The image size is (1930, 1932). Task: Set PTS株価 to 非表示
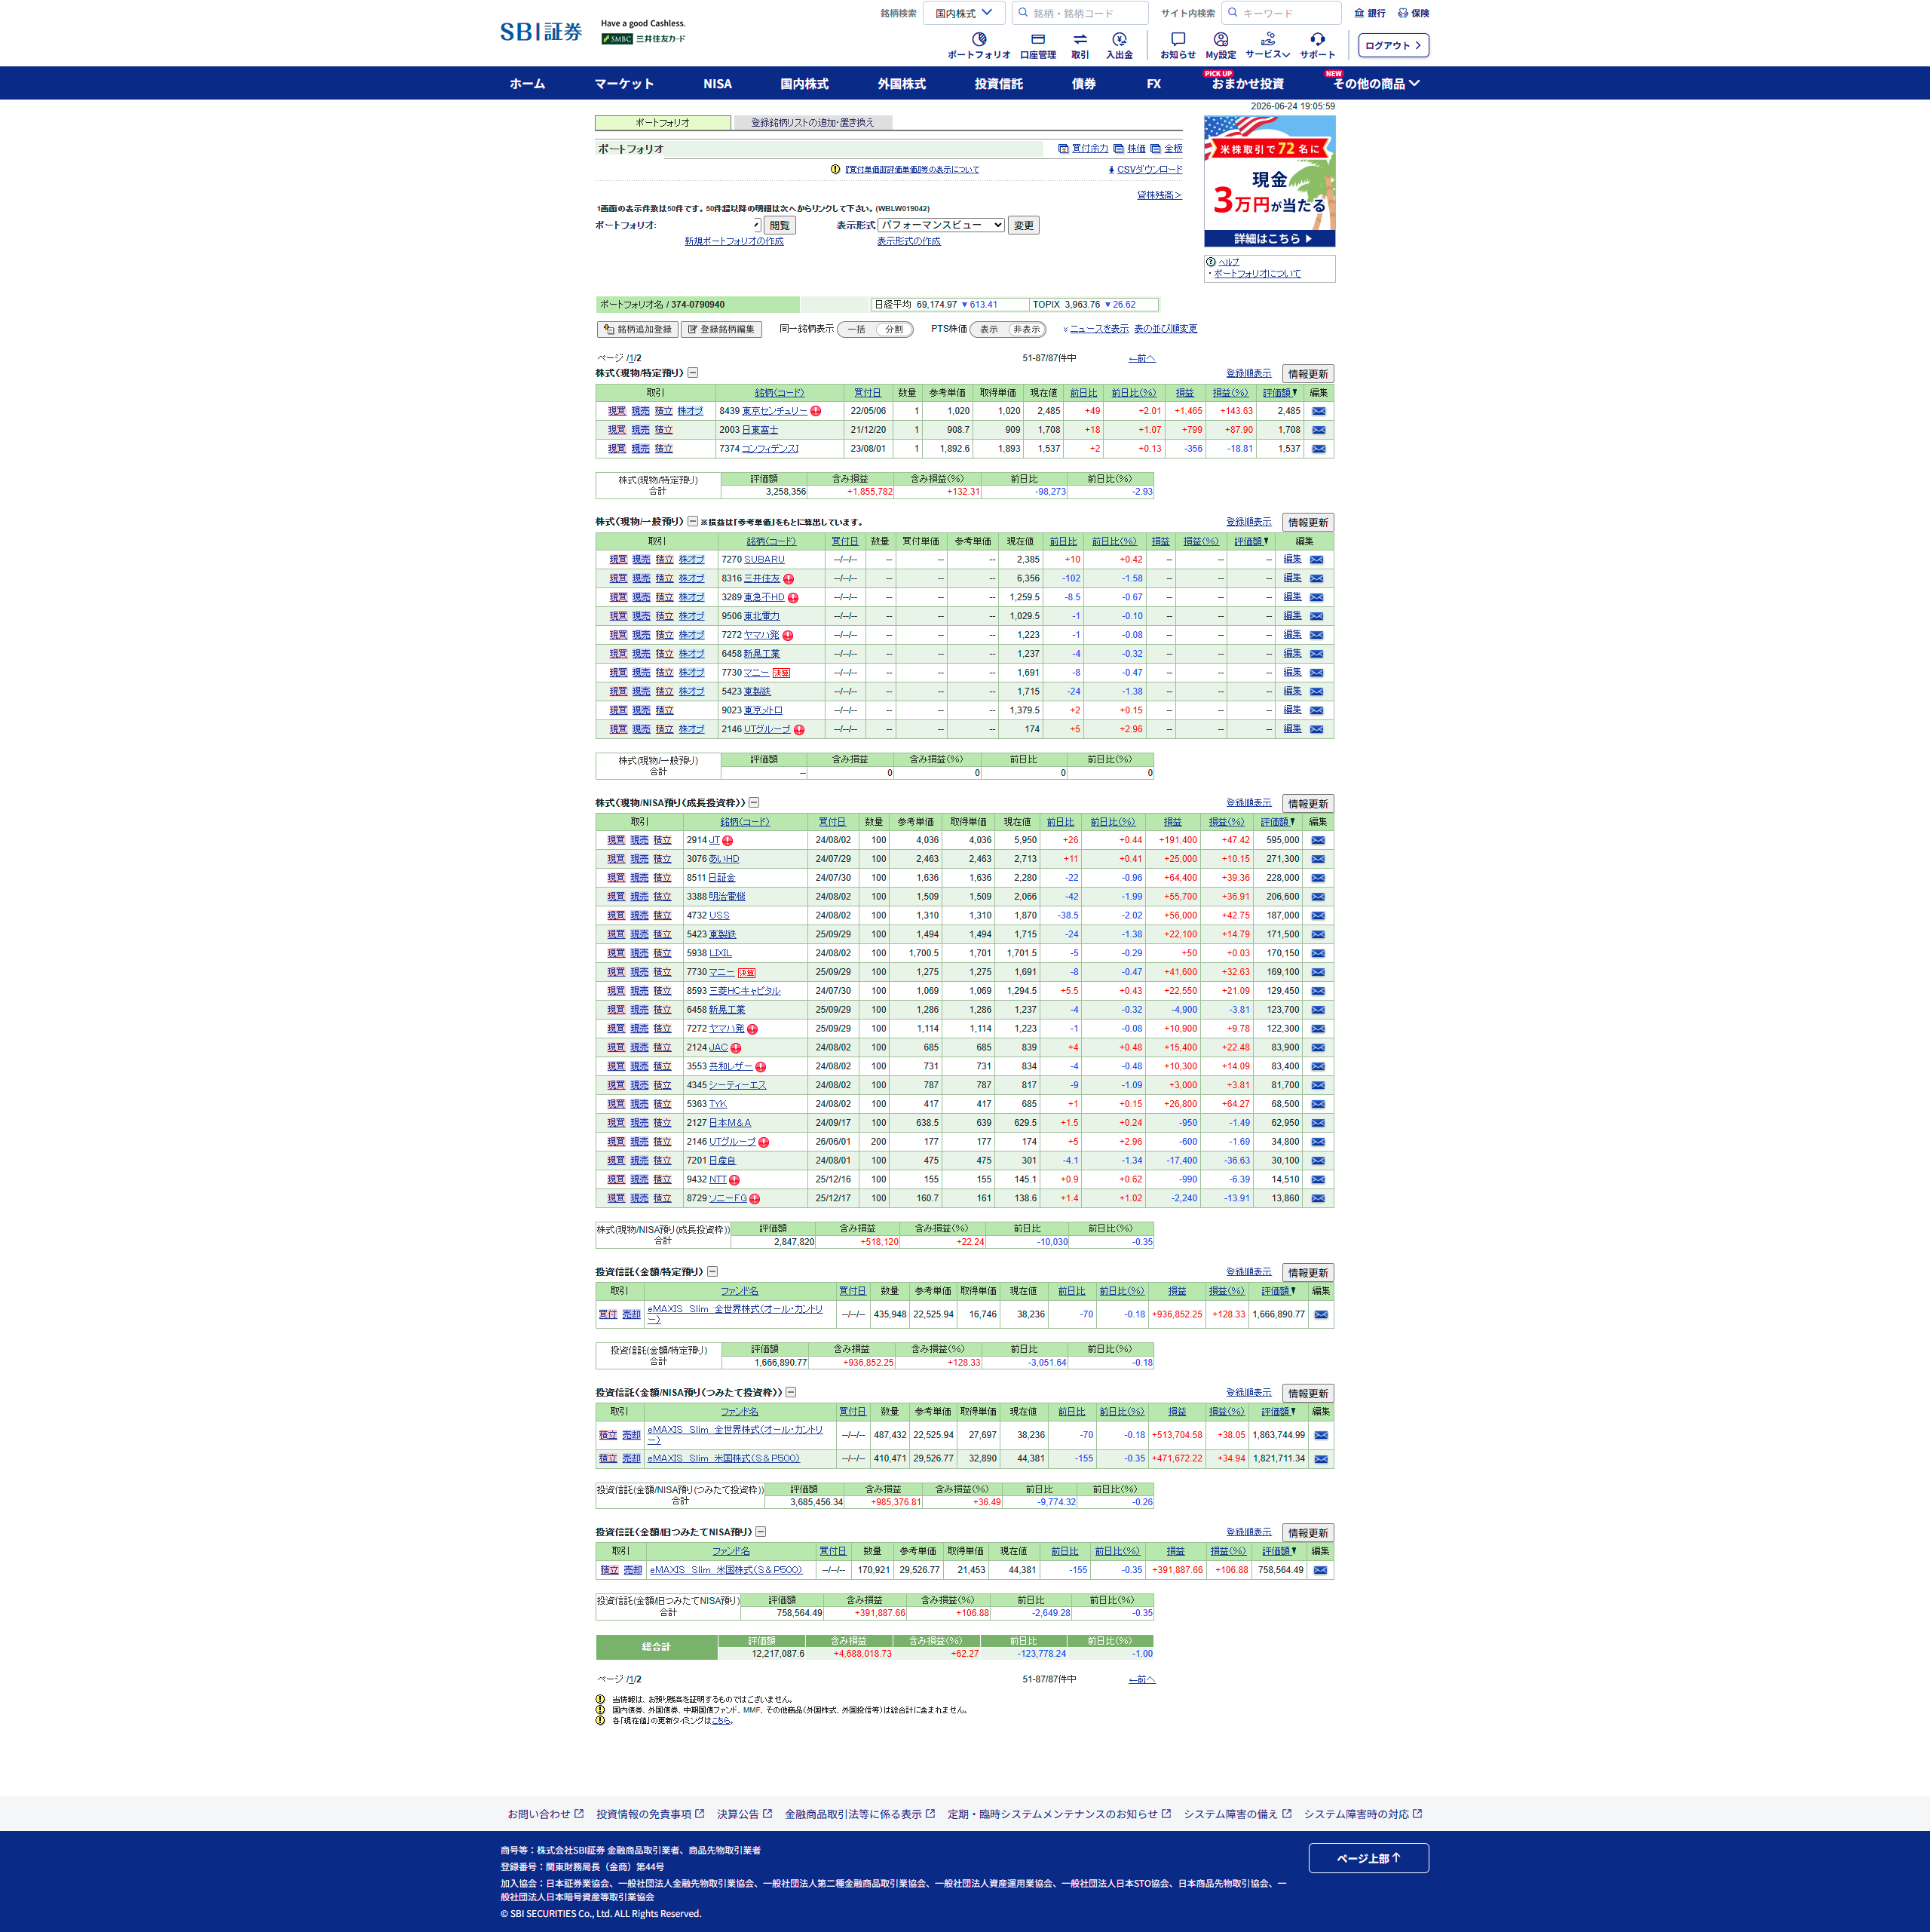pyautogui.click(x=1026, y=330)
